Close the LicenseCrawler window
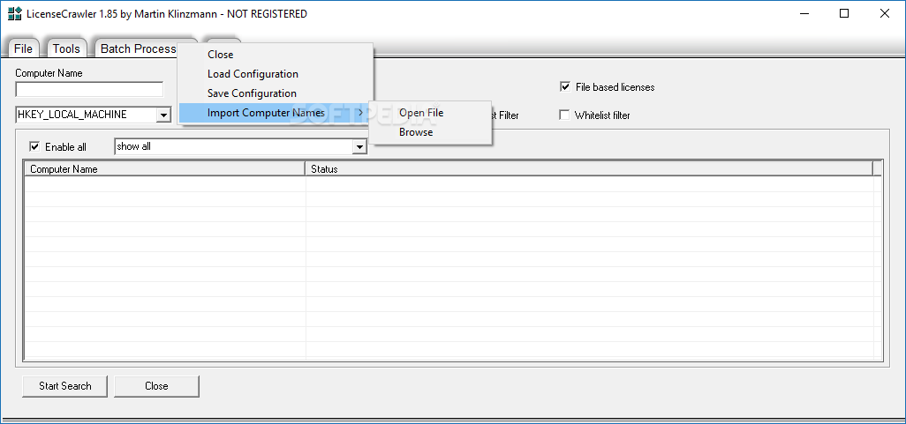Screen dimensions: 906x424 click(x=884, y=14)
